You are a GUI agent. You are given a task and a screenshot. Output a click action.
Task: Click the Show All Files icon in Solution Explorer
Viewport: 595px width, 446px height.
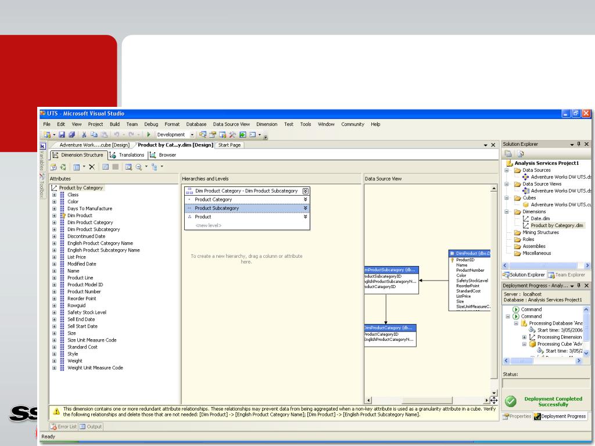click(521, 154)
